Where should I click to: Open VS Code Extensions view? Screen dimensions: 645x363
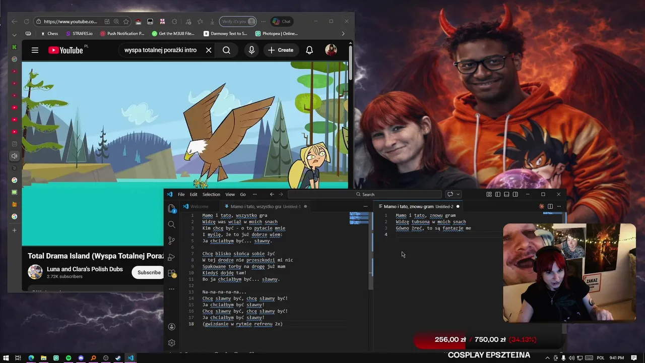172,273
